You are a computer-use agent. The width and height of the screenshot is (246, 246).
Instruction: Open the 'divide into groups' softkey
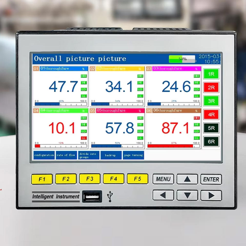click(89, 155)
